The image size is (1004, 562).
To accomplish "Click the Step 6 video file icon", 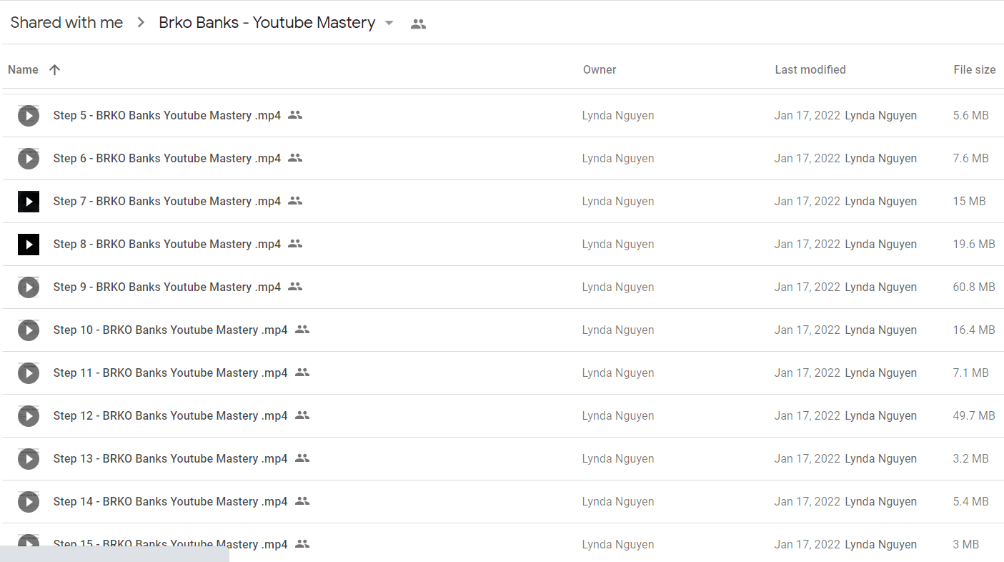I will [x=29, y=158].
